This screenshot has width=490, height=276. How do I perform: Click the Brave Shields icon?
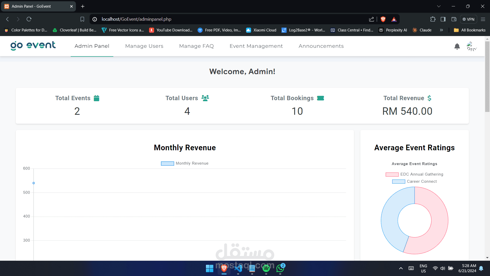pyautogui.click(x=383, y=19)
